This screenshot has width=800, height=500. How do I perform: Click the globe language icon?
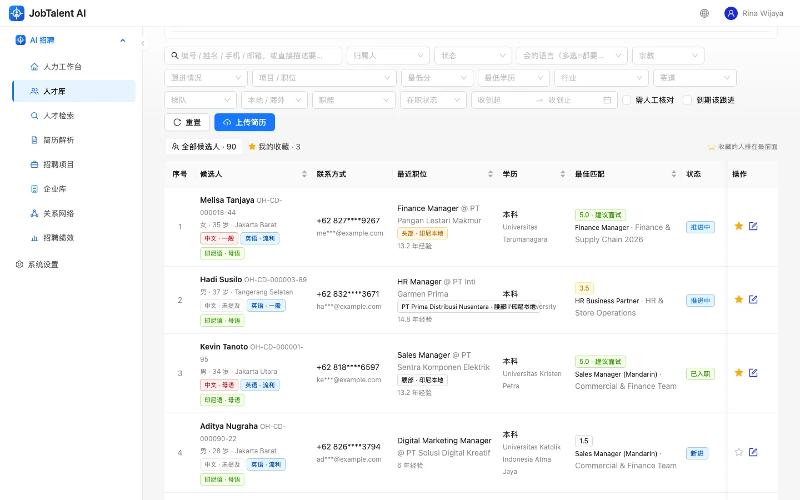pos(704,13)
